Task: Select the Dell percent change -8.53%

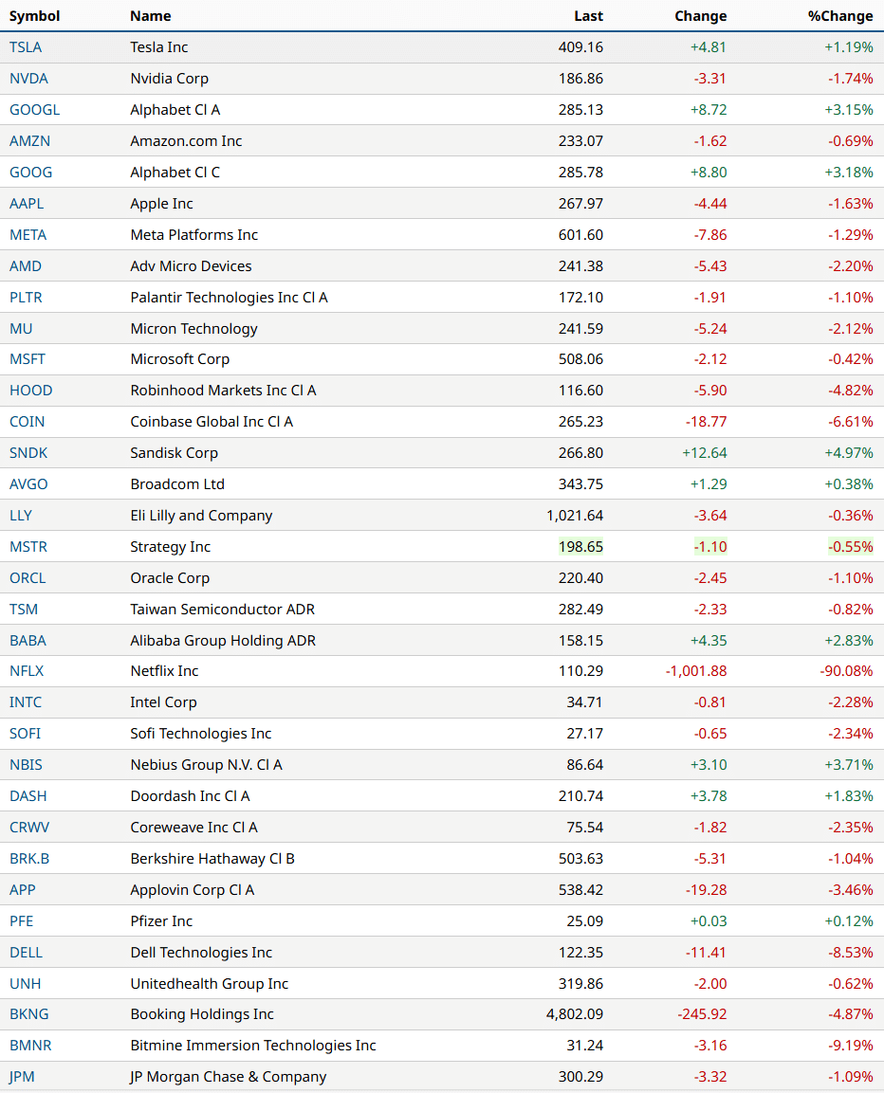Action: [851, 953]
